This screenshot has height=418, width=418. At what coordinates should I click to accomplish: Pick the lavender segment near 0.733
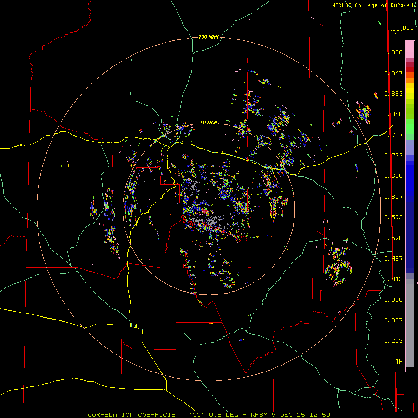click(x=410, y=147)
